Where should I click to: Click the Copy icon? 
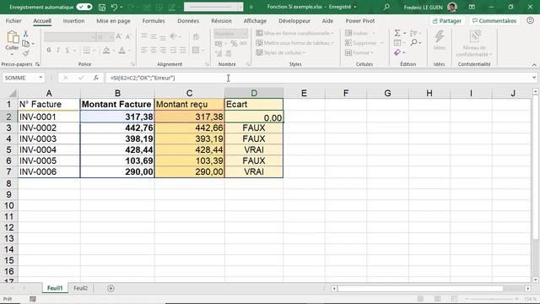click(x=25, y=43)
